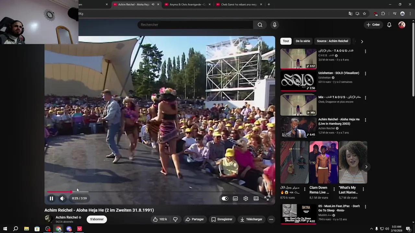Enter fullscreen mode for the video
Screen dimensions: 415x233
coord(267,198)
